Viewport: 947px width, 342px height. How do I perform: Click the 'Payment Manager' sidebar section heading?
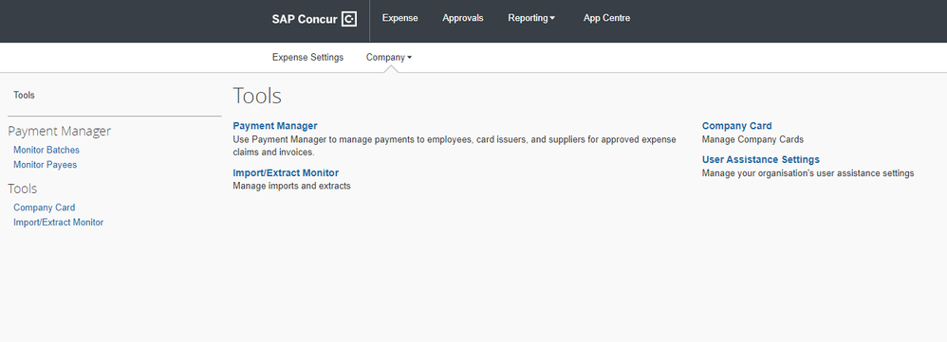59,131
